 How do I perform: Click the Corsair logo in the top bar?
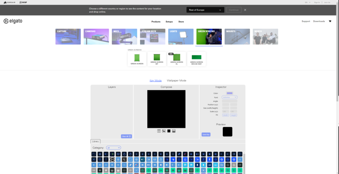pos(10,2)
